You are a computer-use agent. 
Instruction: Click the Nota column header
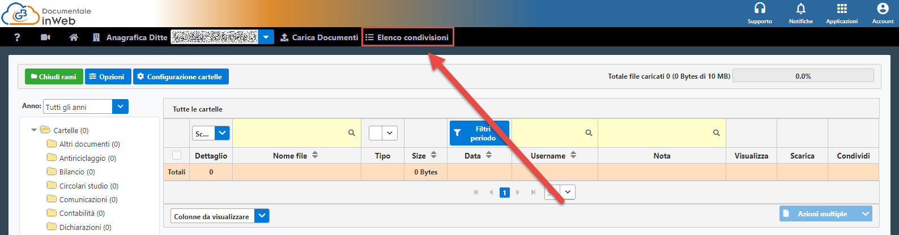coord(662,156)
